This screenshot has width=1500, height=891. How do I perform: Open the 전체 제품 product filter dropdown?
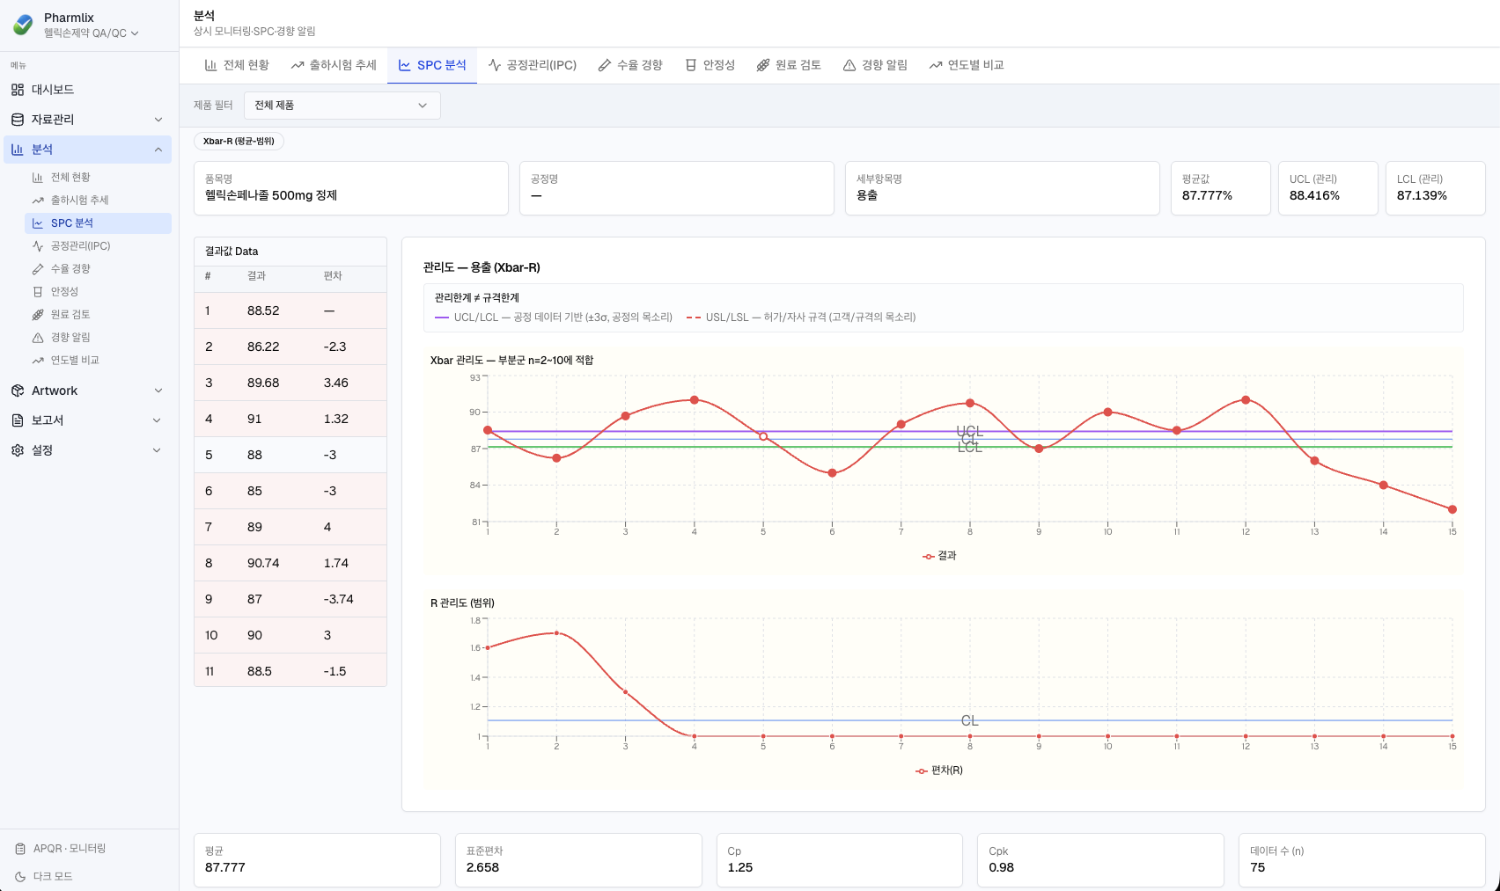(342, 106)
